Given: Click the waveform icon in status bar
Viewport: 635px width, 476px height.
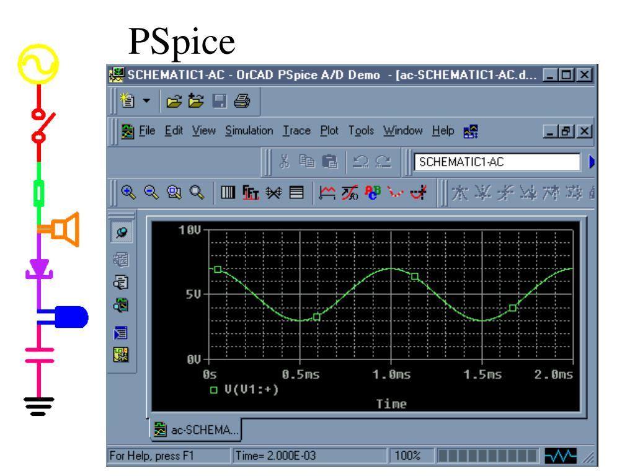Looking at the screenshot, I should pyautogui.click(x=561, y=456).
